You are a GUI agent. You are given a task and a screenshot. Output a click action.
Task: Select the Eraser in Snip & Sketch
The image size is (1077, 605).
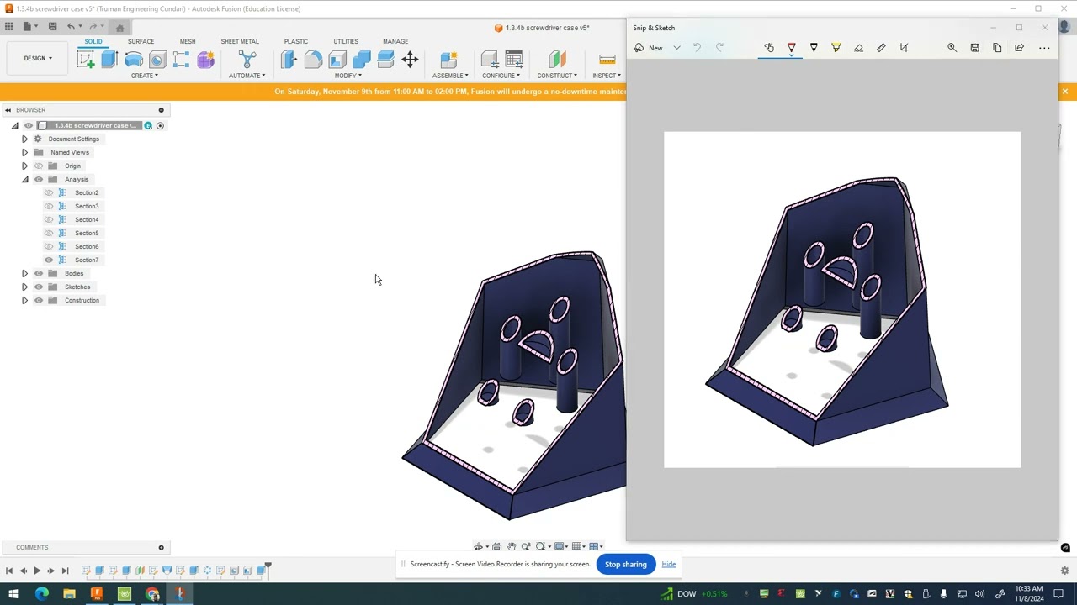858,48
